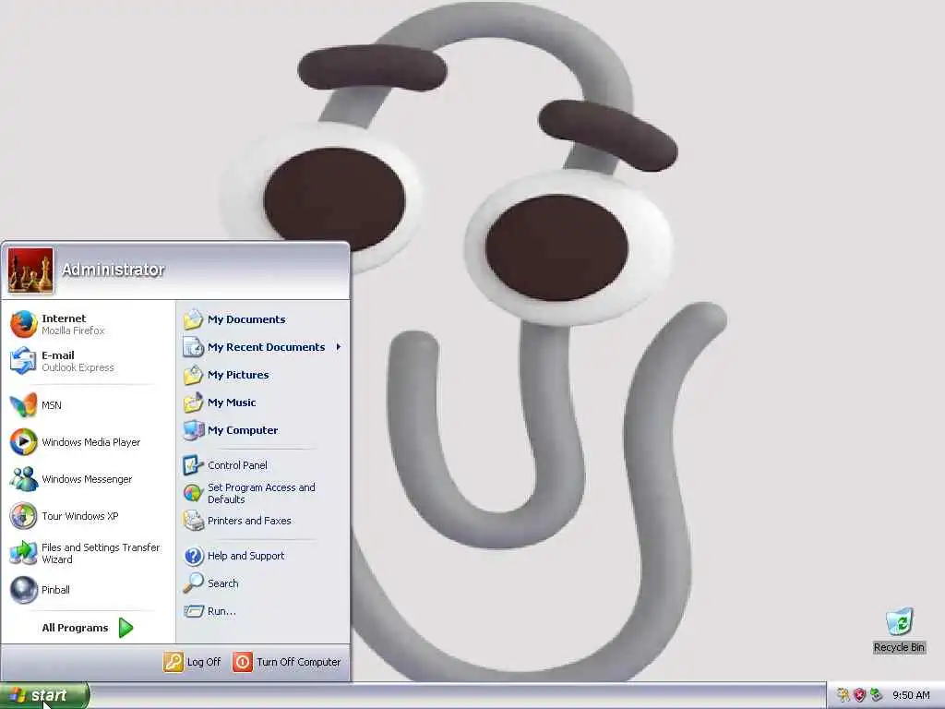Select the Internet menu entry label
Viewport: 945px width, 709px height.
click(x=64, y=318)
